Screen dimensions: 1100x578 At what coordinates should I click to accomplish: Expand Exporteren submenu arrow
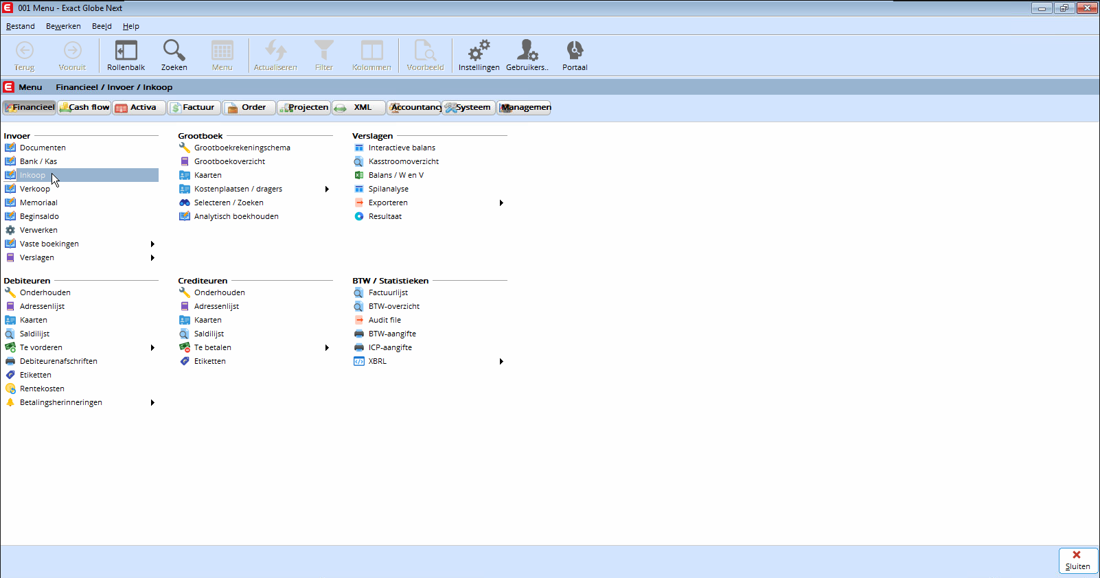501,203
